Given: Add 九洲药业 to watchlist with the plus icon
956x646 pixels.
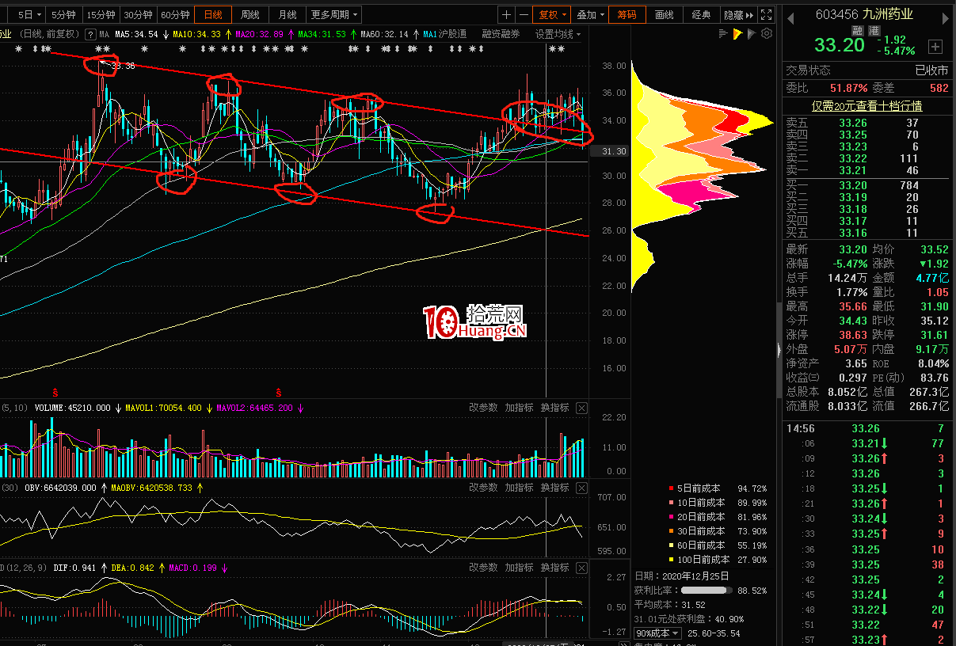Looking at the screenshot, I should coord(935,47).
